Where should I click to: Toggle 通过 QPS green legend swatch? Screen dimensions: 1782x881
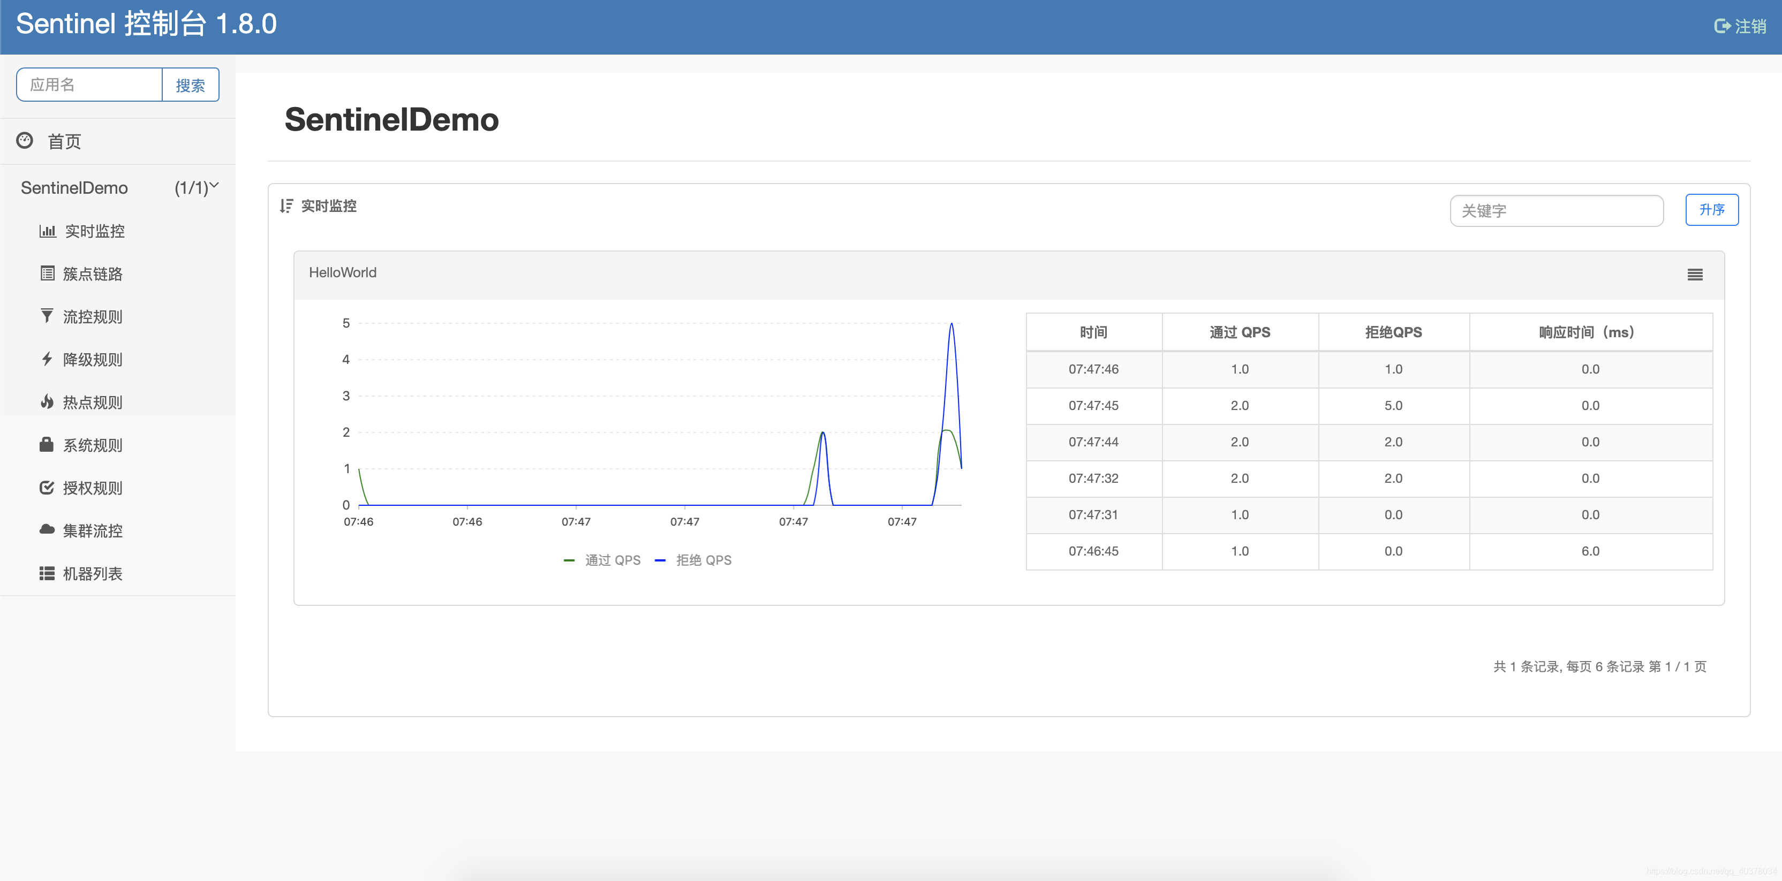569,560
